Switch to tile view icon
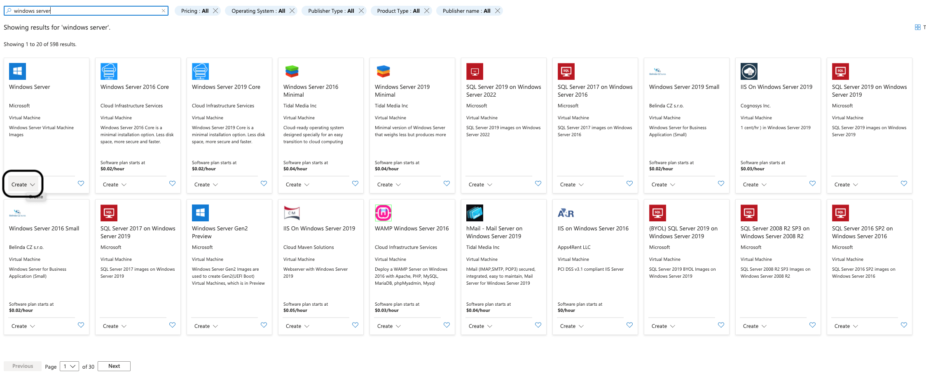The width and height of the screenshot is (926, 381). (917, 27)
